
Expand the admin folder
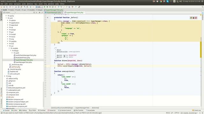coord(8,20)
